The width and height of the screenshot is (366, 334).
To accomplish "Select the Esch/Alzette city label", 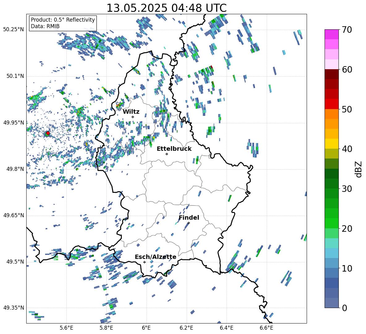I will coord(155,257).
